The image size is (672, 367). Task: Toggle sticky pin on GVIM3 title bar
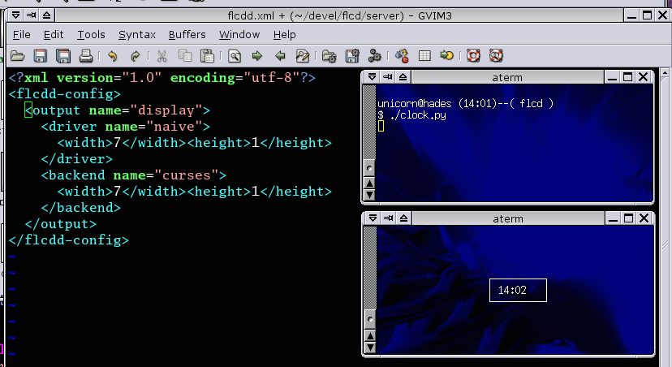(30, 15)
